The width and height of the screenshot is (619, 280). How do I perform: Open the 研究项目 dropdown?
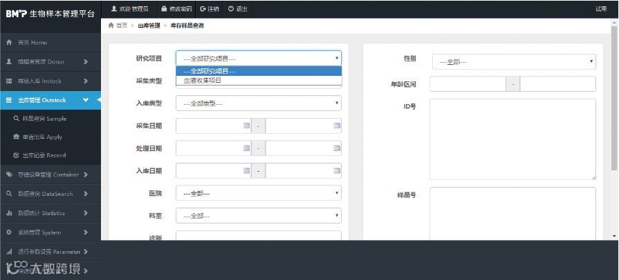pos(259,59)
